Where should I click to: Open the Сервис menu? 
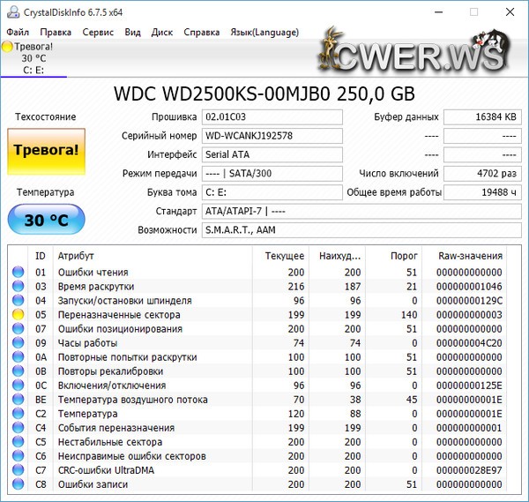pos(97,32)
